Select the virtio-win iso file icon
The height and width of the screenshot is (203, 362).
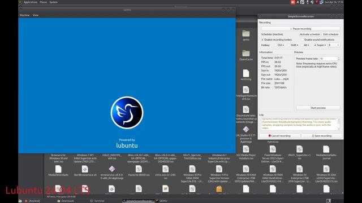[165, 169]
